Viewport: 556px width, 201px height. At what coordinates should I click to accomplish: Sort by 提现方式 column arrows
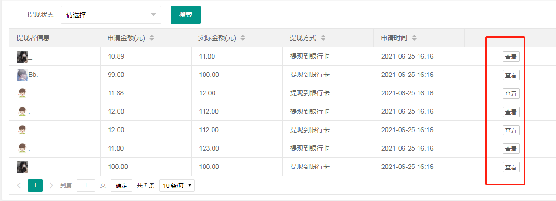coord(323,38)
